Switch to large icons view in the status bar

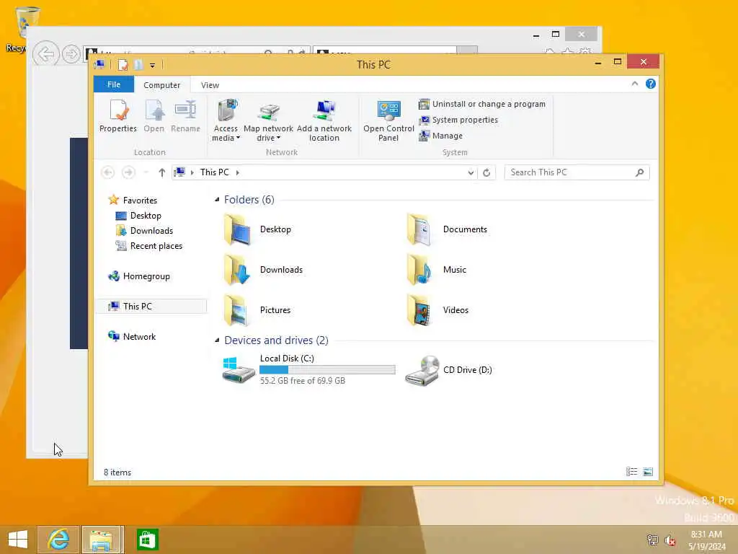pyautogui.click(x=648, y=472)
